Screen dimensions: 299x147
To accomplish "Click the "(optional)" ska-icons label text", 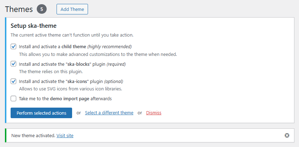I will pyautogui.click(x=113, y=81).
